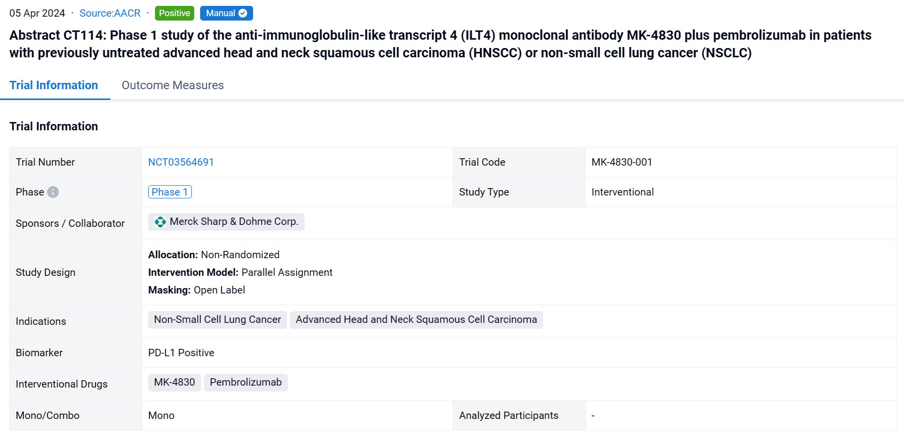Click the Merck company logo icon
Viewport: 904px width, 439px height.
(160, 222)
